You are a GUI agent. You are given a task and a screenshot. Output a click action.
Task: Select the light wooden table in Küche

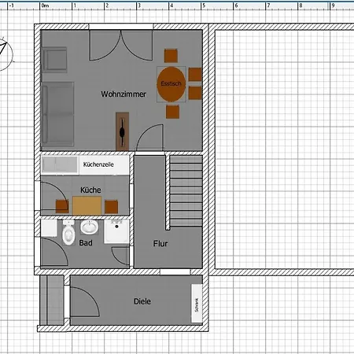click(87, 206)
